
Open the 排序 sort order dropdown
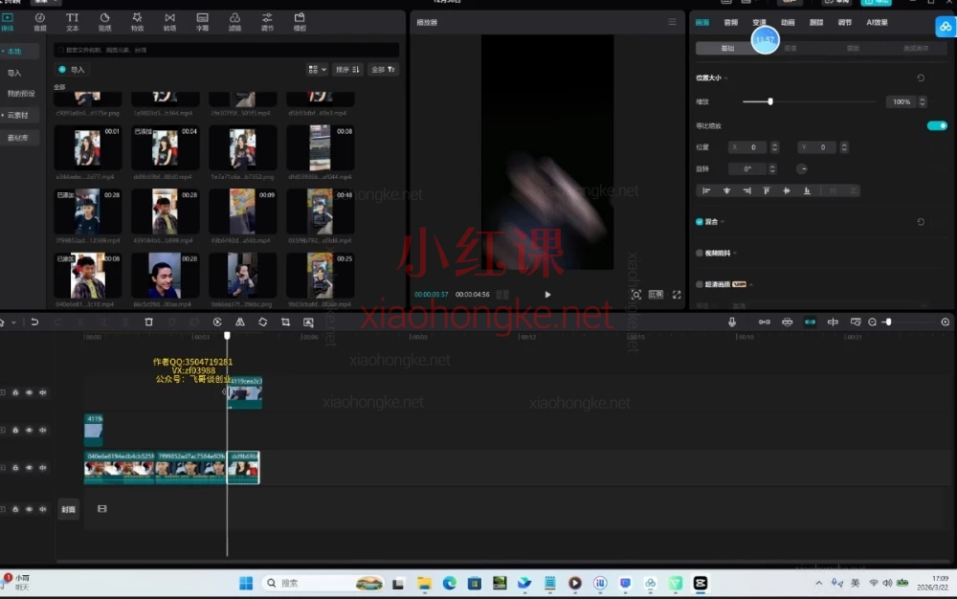(x=345, y=69)
